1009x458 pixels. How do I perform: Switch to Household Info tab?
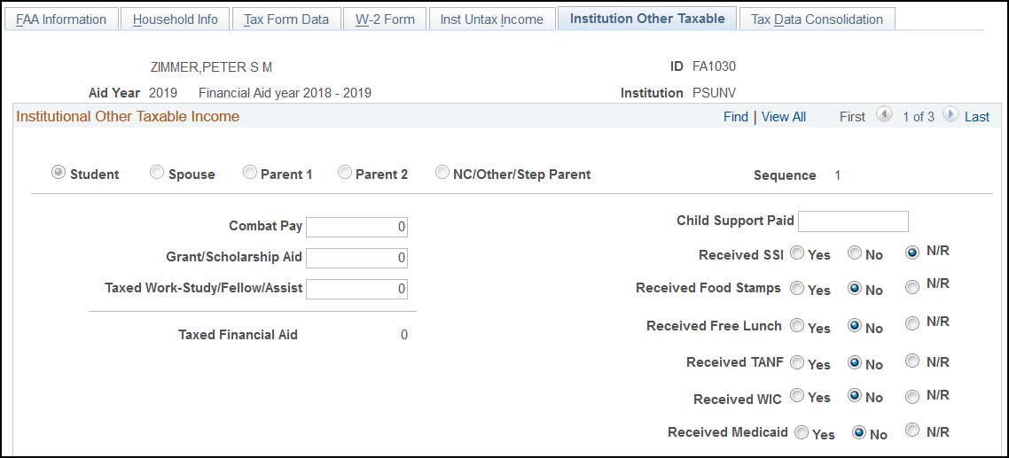(176, 19)
